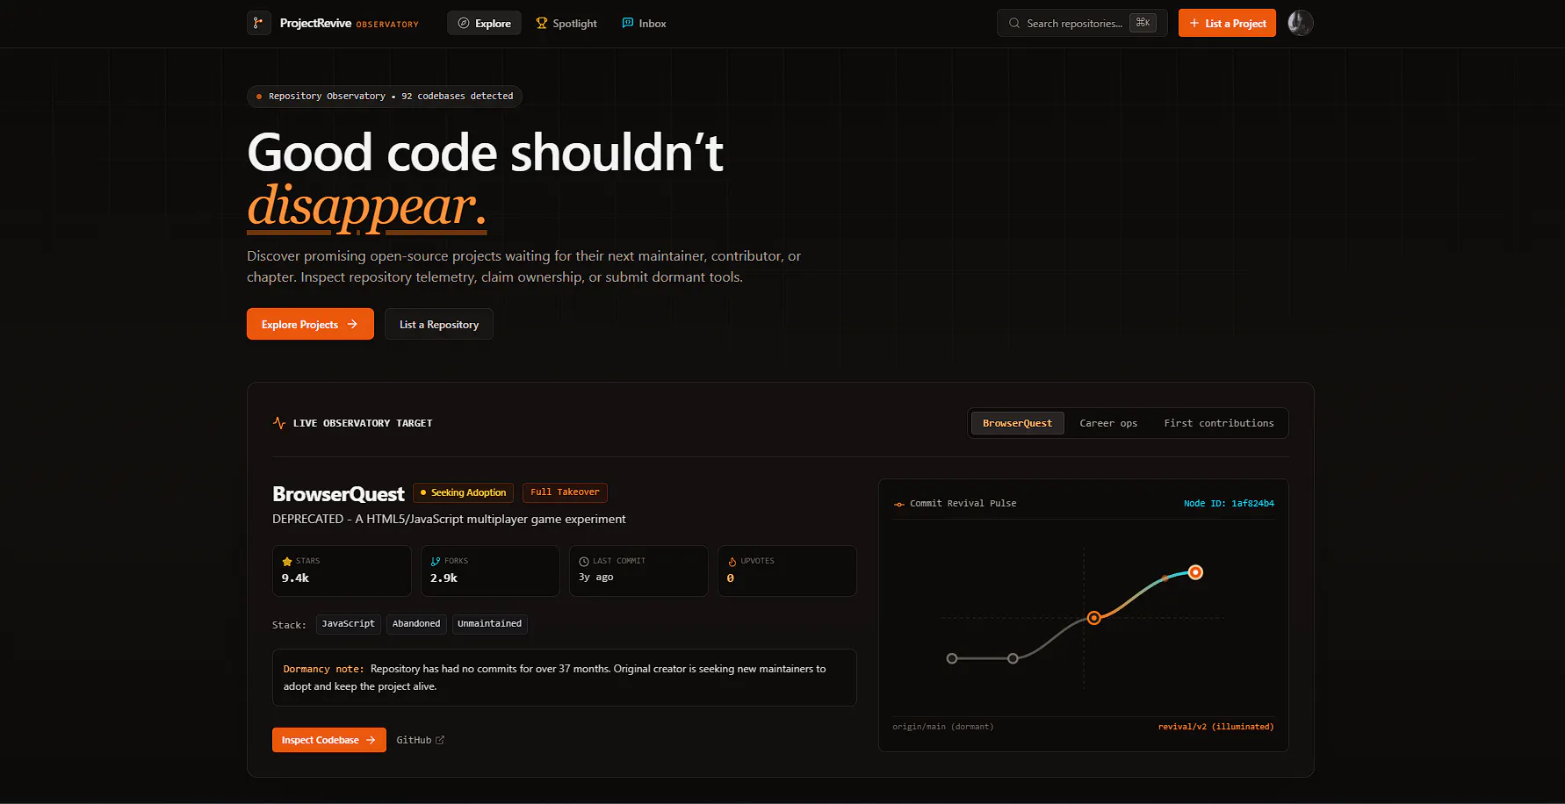Viewport: 1565px width, 804px height.
Task: Click the Inspect Codebase button
Action: pyautogui.click(x=328, y=740)
